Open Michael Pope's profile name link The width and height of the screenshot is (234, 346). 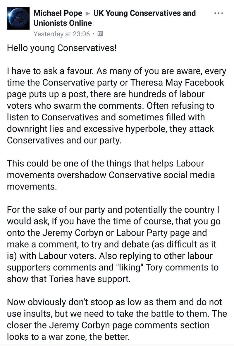click(58, 13)
